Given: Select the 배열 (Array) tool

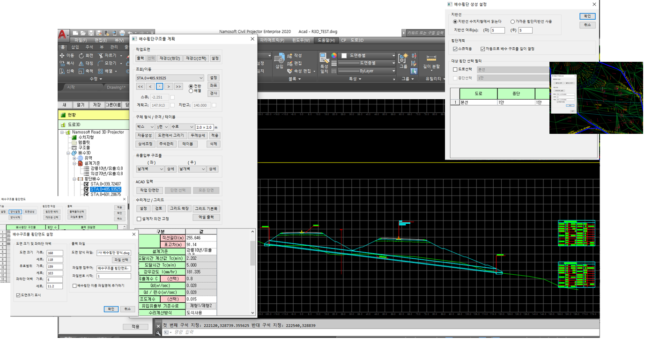Looking at the screenshot, I should 105,71.
